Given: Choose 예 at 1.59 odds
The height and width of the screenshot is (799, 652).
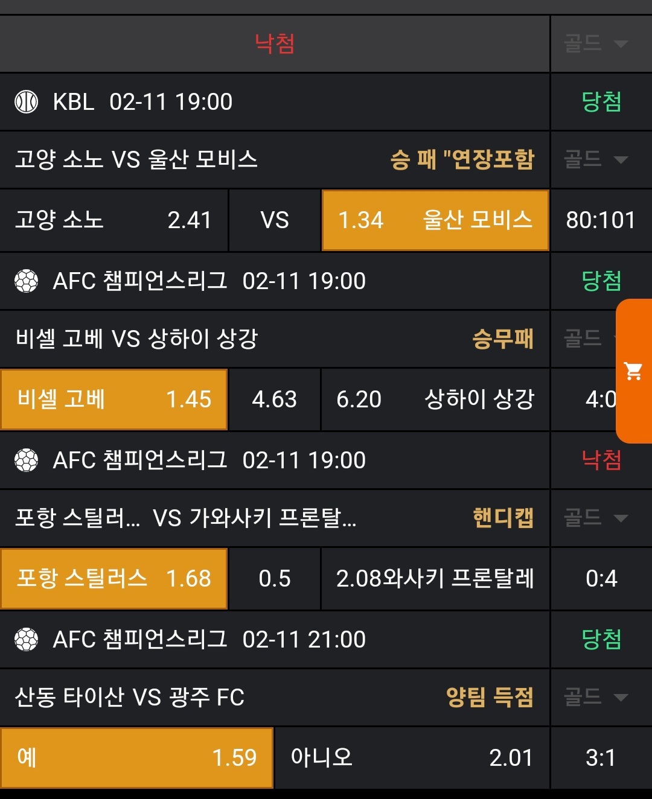Looking at the screenshot, I should pos(136,757).
